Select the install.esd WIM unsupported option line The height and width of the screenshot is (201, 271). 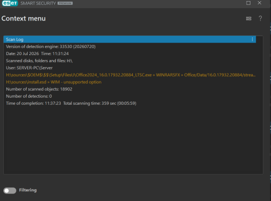pos(130,82)
